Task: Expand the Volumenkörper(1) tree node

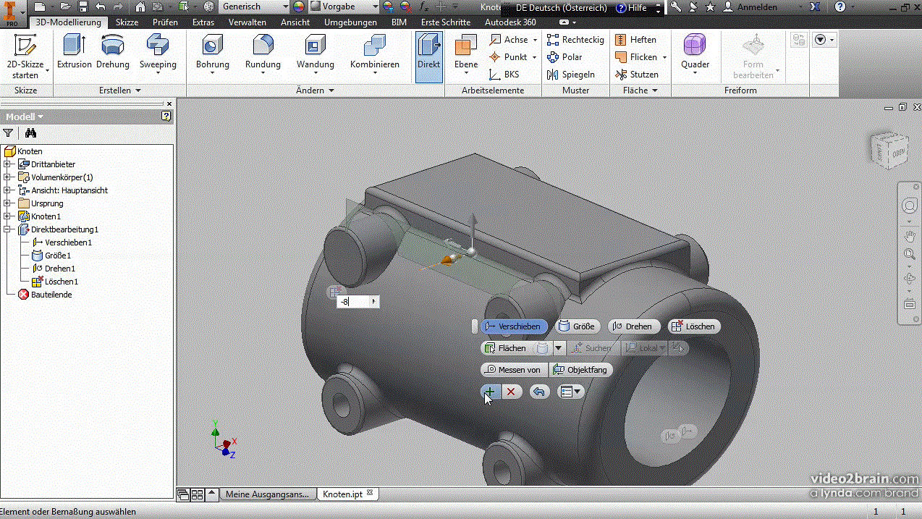Action: [7, 177]
